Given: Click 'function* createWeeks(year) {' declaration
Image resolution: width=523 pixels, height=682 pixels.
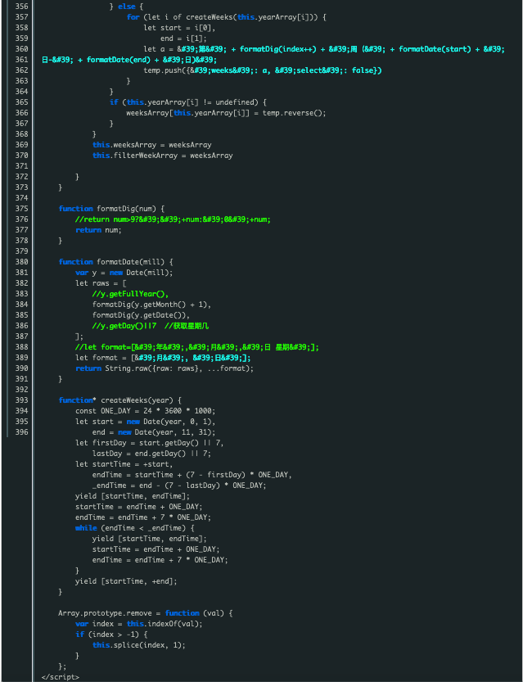Looking at the screenshot, I should pos(120,400).
